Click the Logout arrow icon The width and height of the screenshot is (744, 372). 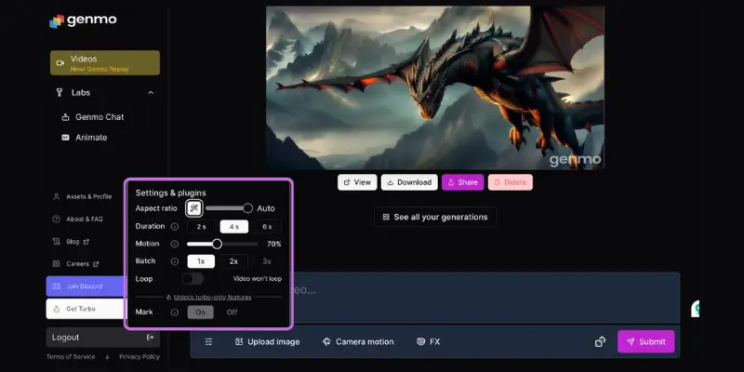[150, 338]
